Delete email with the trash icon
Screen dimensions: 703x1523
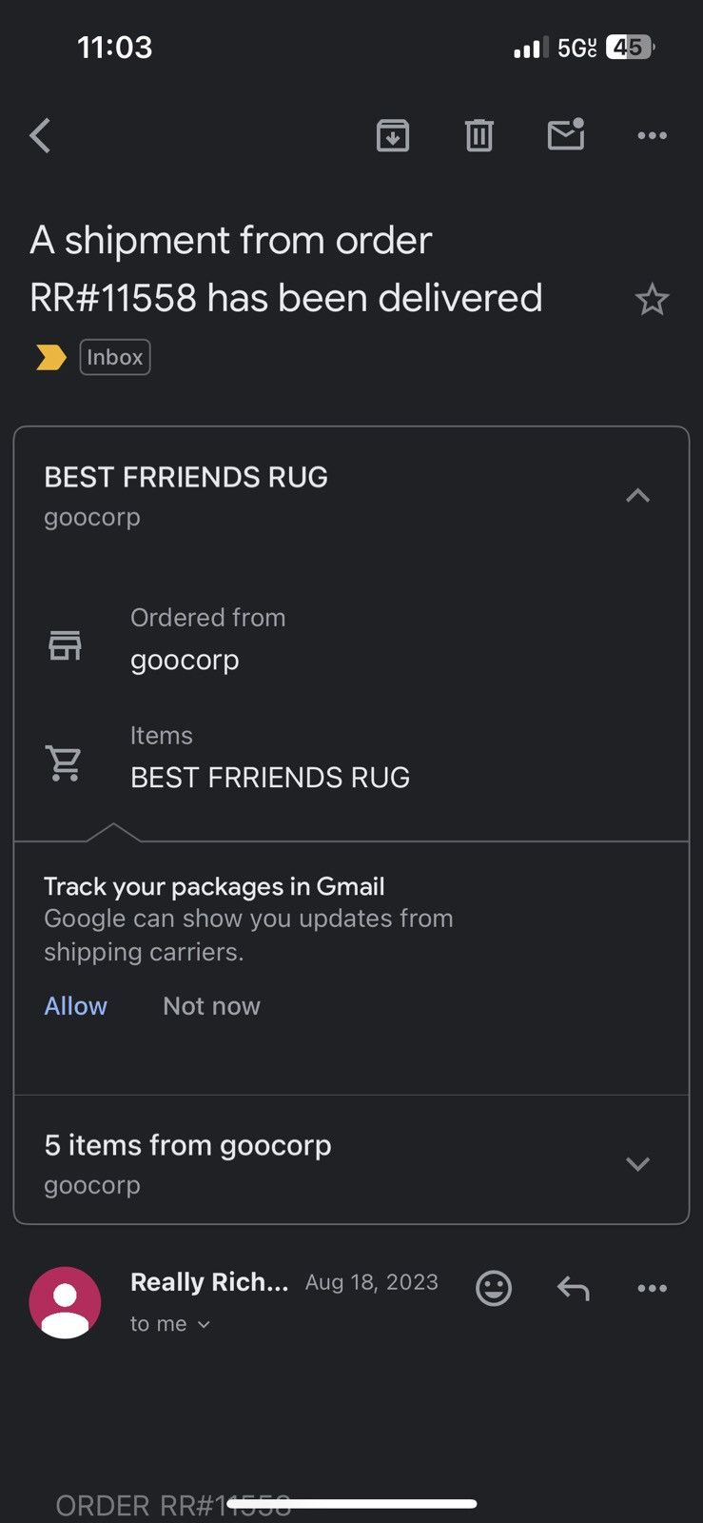coord(478,135)
